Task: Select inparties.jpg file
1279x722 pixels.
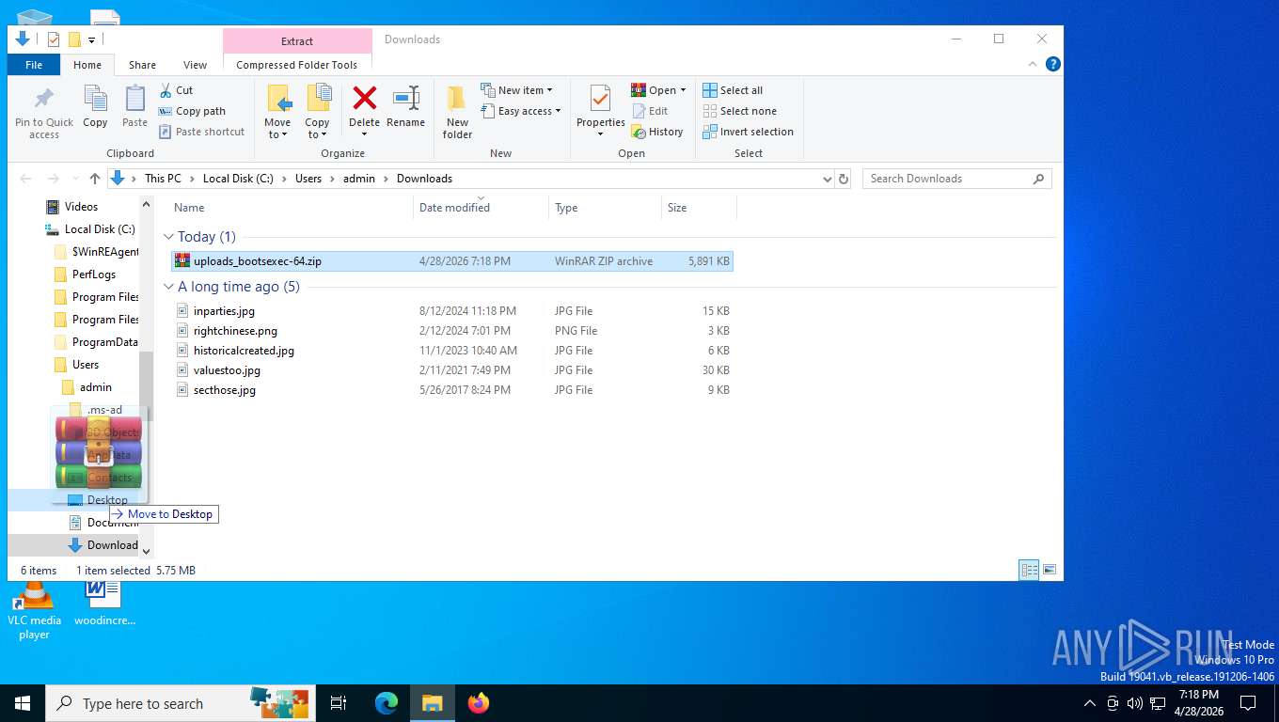Action: point(452,311)
